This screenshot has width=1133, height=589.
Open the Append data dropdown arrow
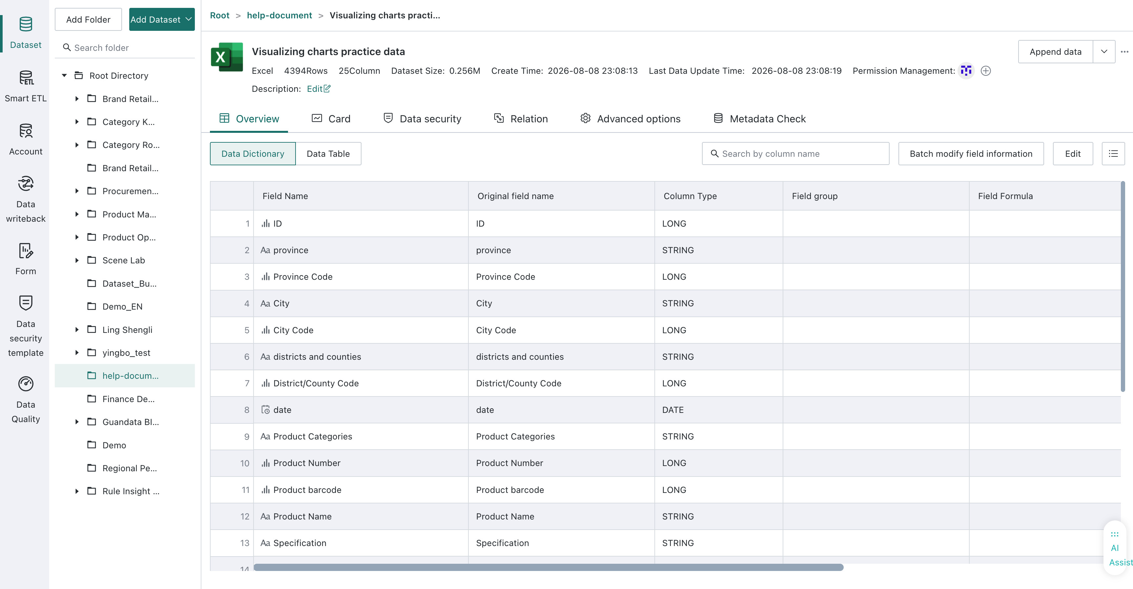coord(1104,51)
